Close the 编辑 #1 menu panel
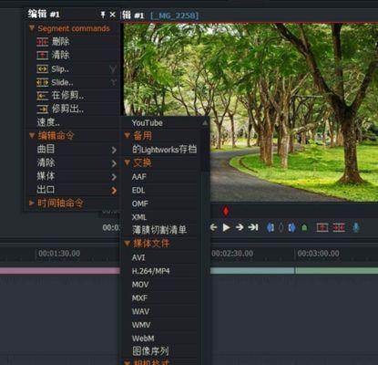This screenshot has height=365, width=378. tap(112, 15)
